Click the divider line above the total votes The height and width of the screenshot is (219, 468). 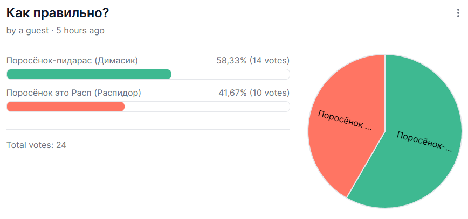point(148,130)
